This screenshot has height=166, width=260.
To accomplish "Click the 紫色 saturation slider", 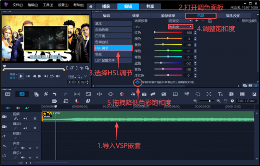I will pyautogui.click(x=168, y=69).
